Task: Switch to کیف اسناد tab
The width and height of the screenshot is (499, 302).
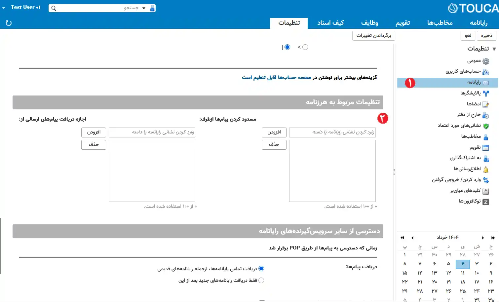Action: [x=330, y=23]
